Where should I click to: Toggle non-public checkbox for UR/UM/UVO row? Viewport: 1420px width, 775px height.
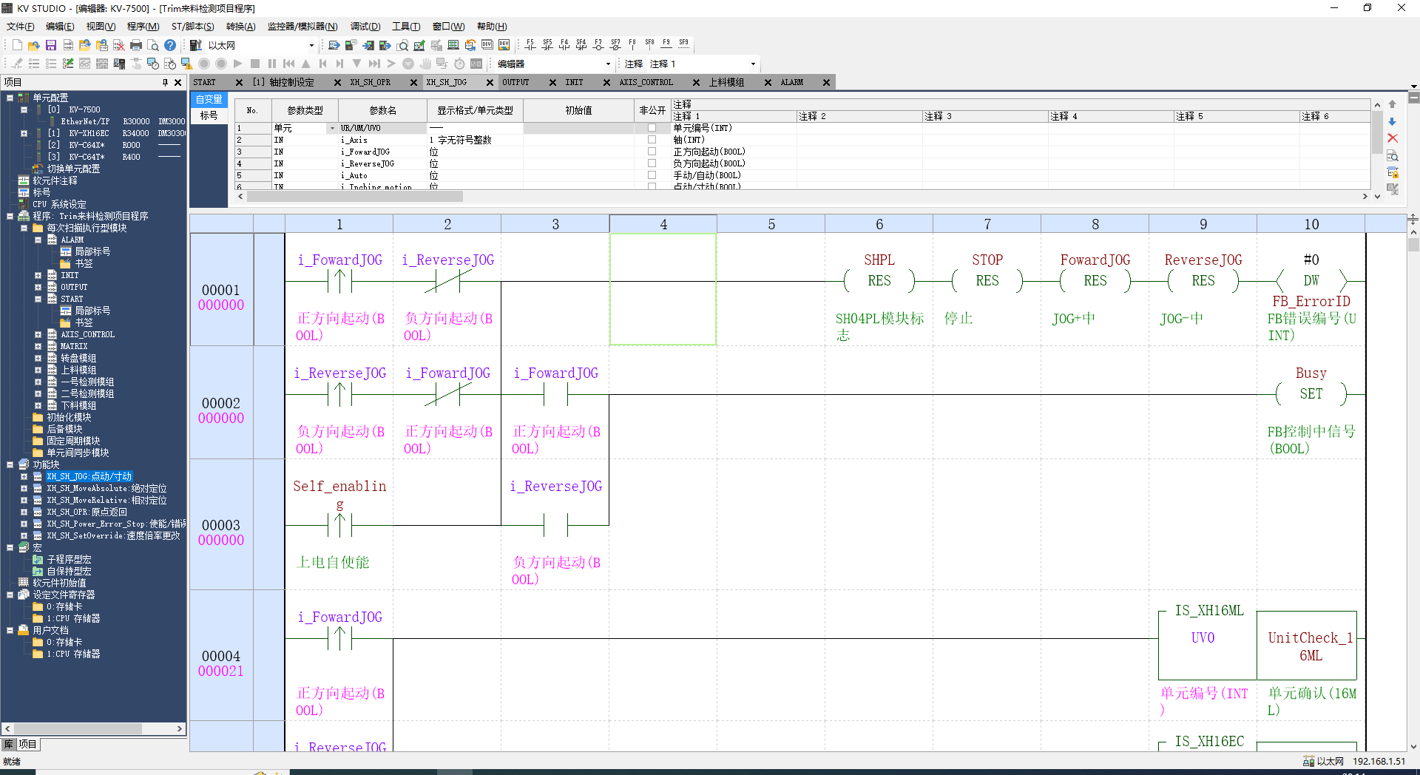[x=652, y=128]
